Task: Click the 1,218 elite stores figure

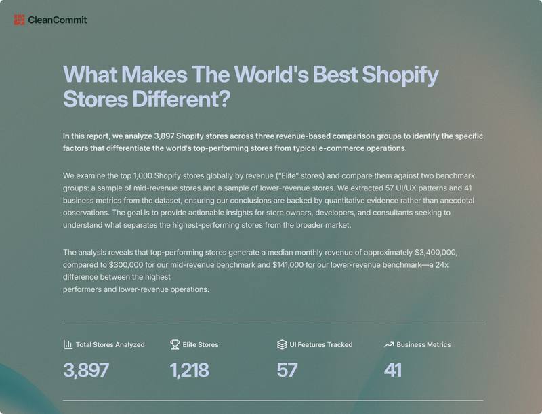Action: pos(189,370)
